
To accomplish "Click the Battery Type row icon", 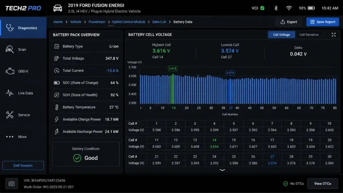I will [x=57, y=46].
